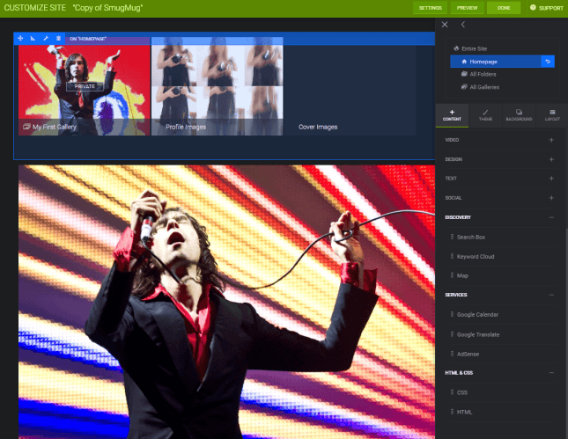
Task: Click the drag handle next to Google Translate
Action: coord(452,334)
